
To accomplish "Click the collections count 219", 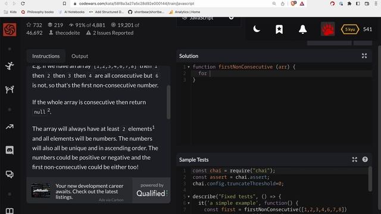I will pos(55,25).
